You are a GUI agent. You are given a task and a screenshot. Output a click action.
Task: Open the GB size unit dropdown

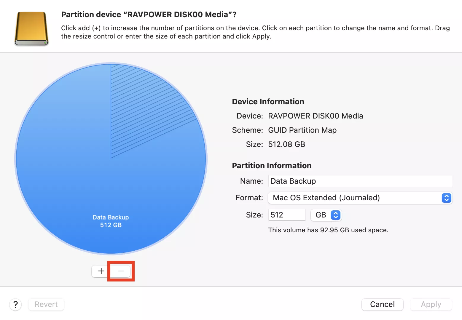coord(326,215)
